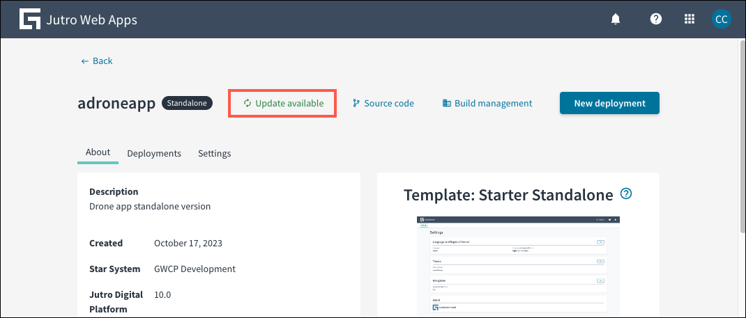Click the Star System label
This screenshot has width=746, height=318.
coord(114,269)
